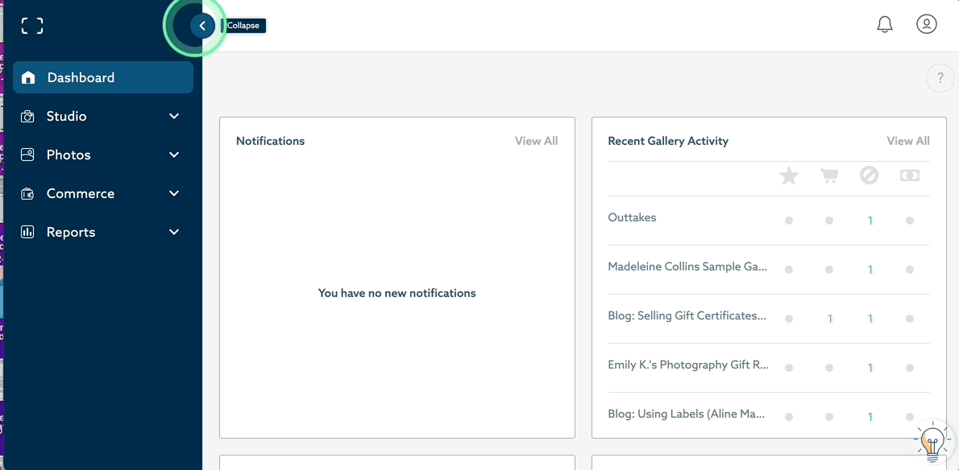Open the Outtakes gallery entry

(632, 217)
